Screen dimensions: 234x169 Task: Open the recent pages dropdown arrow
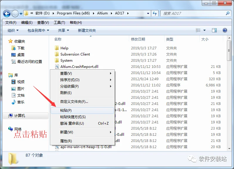point(21,14)
